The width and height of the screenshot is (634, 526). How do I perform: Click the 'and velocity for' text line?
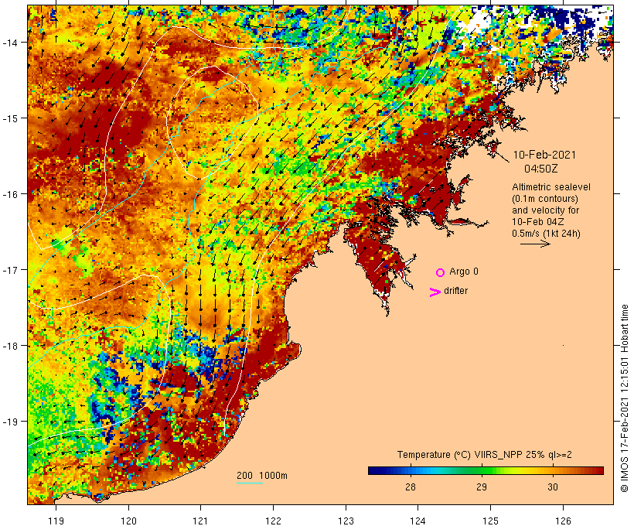click(x=545, y=210)
